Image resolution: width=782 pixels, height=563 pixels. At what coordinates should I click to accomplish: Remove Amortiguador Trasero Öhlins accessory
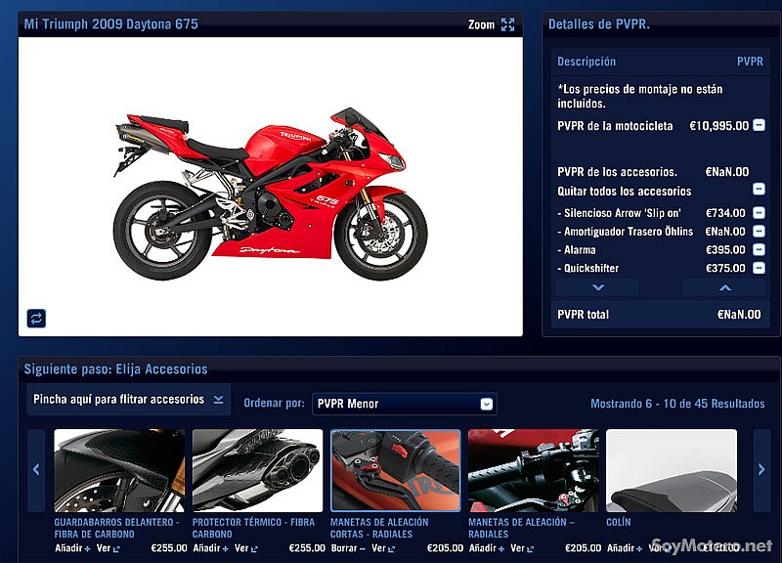(x=759, y=232)
